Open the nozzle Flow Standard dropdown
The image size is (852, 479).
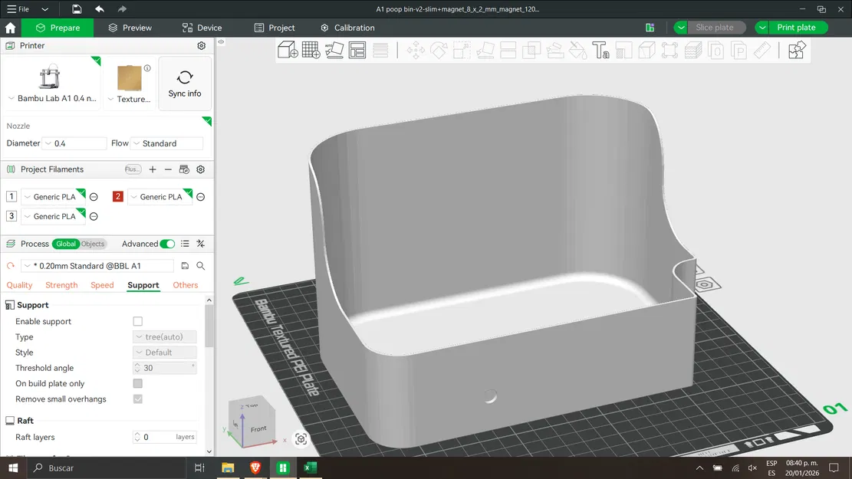coord(167,143)
